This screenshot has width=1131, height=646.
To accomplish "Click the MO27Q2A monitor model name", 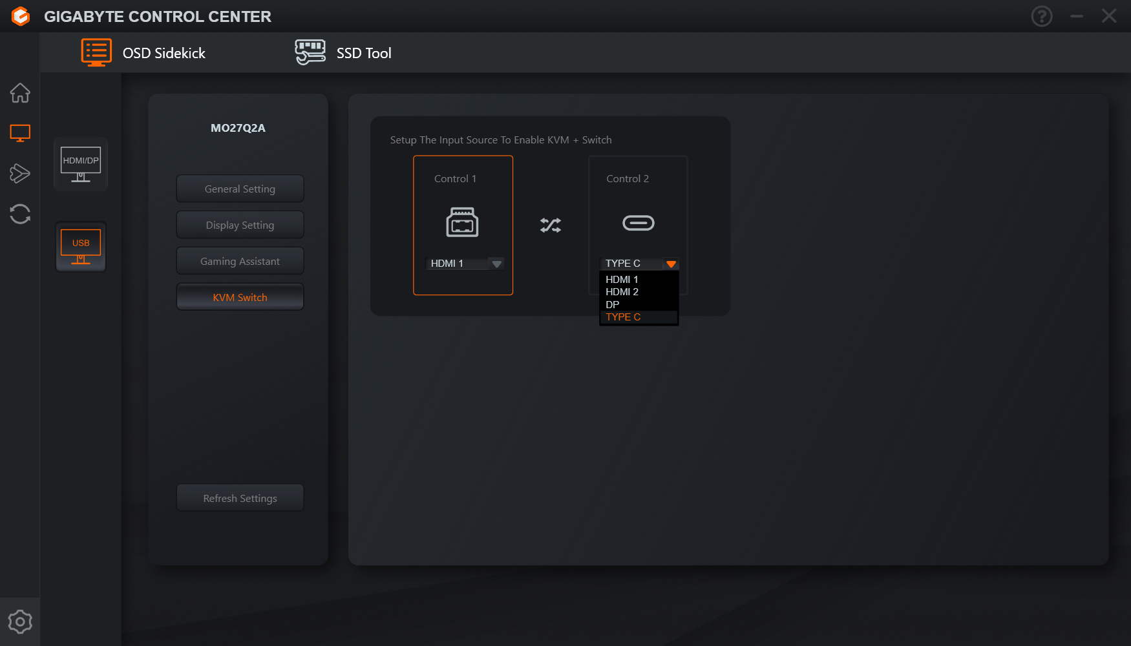I will (x=238, y=128).
